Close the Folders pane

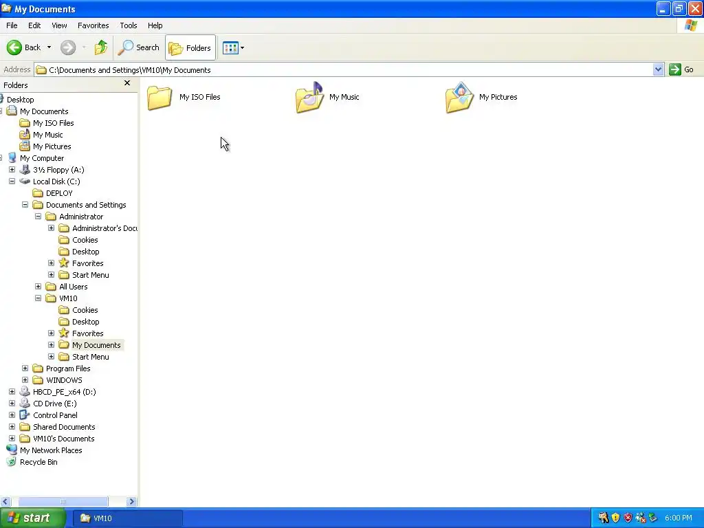(127, 83)
